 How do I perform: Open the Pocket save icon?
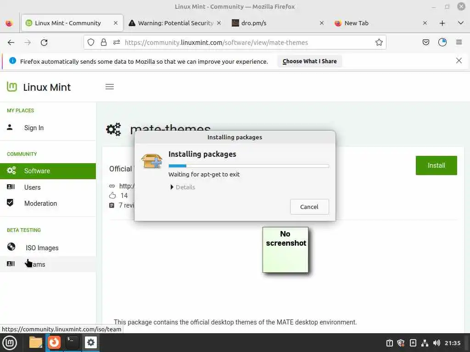(x=425, y=43)
